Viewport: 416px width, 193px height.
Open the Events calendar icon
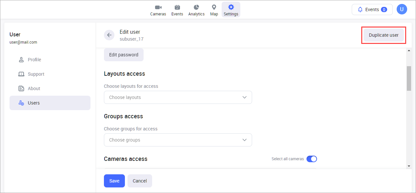pyautogui.click(x=177, y=8)
